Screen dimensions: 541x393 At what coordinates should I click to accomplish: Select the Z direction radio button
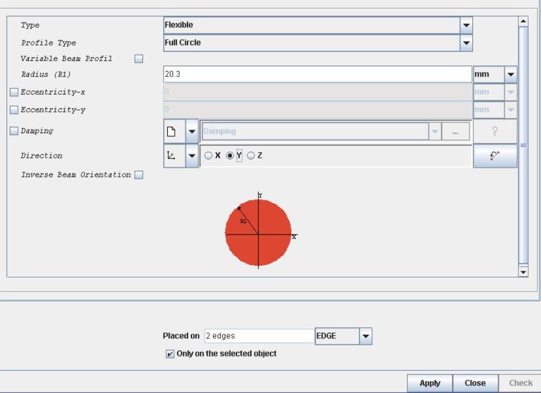[250, 156]
